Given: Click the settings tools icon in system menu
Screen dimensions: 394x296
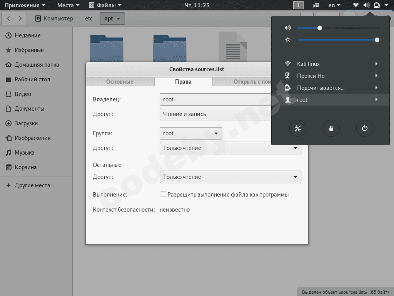Looking at the screenshot, I should click(x=297, y=128).
